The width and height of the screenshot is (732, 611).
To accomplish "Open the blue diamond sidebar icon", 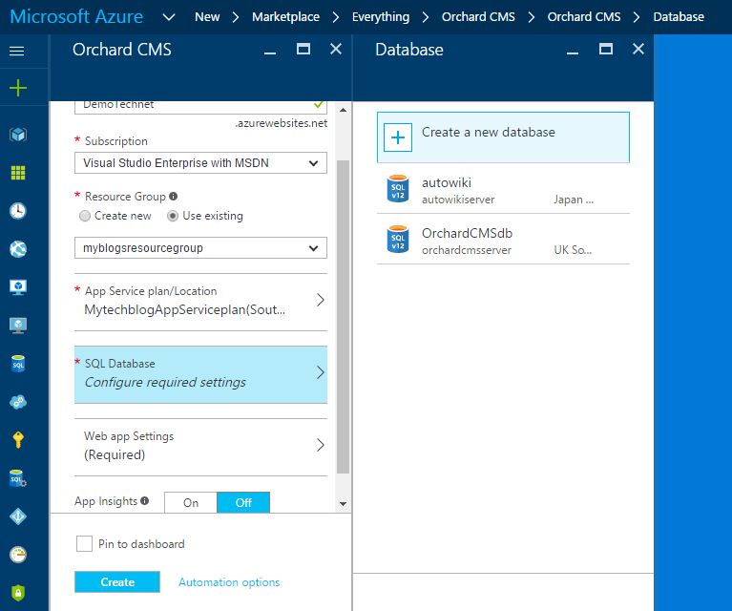I will [18, 516].
